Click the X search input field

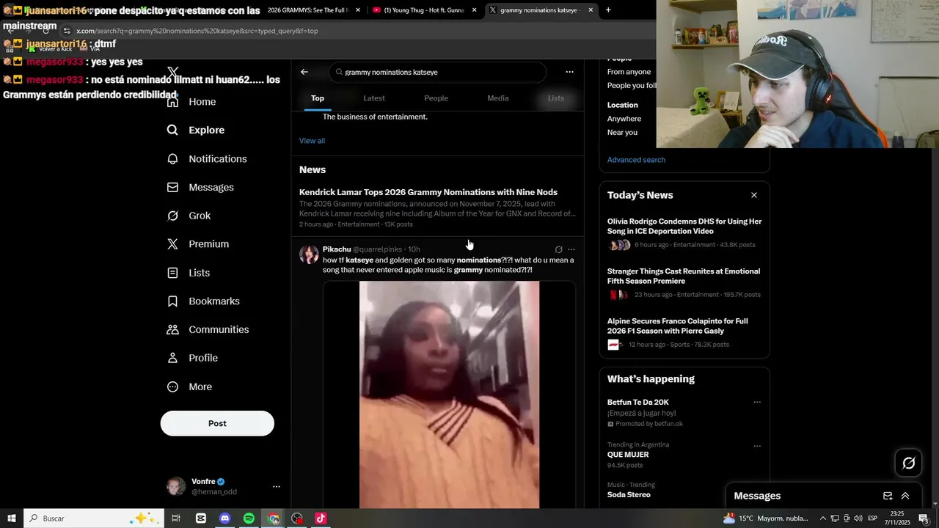[x=438, y=72]
